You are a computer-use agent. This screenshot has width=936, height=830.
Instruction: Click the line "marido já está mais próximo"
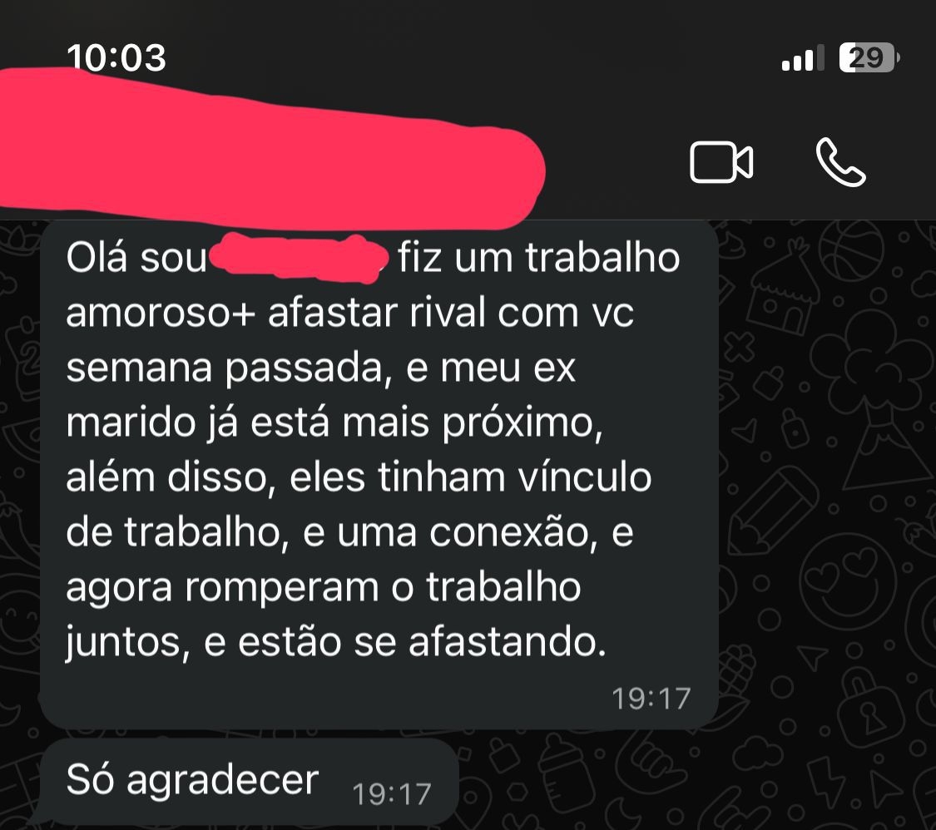click(x=334, y=423)
